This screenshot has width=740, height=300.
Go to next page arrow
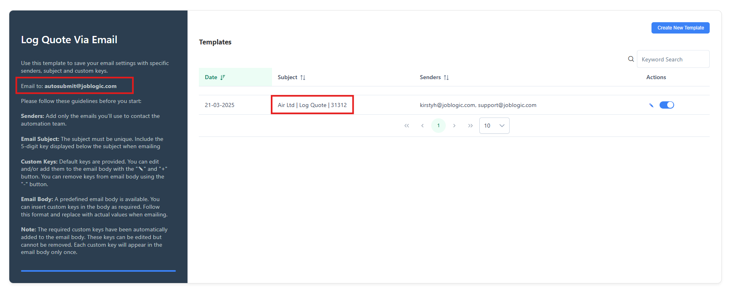[454, 126]
